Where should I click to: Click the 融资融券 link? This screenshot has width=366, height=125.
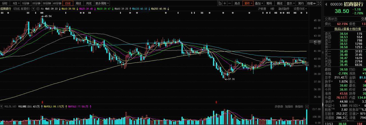pos(284,9)
